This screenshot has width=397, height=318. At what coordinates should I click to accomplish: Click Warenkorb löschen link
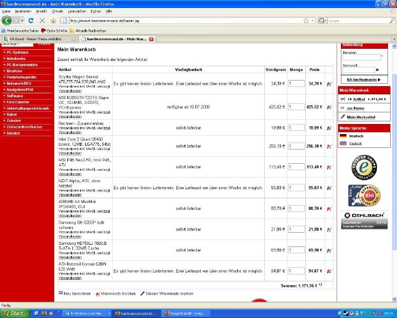click(x=116, y=294)
